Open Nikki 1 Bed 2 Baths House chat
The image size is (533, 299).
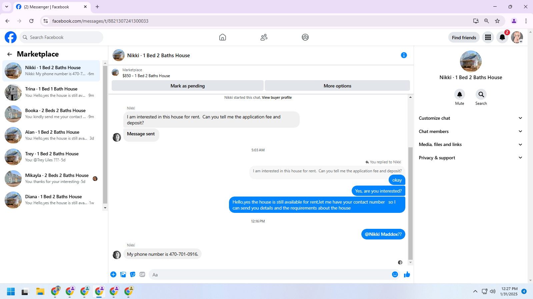pyautogui.click(x=51, y=71)
